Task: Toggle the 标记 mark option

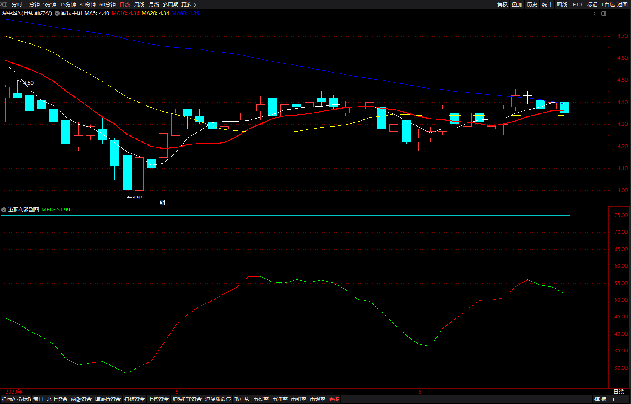Action: [592, 4]
